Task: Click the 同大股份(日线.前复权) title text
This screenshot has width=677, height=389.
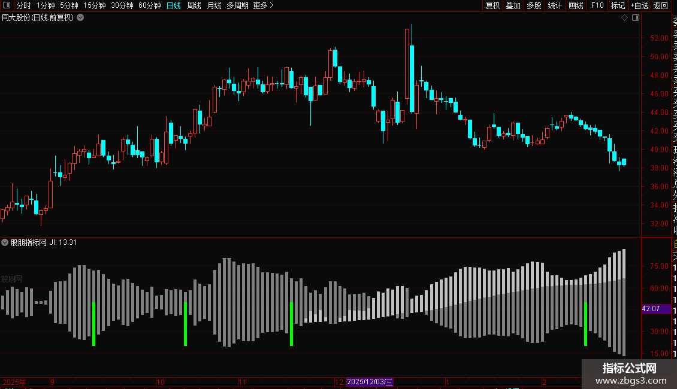Action: click(x=38, y=18)
